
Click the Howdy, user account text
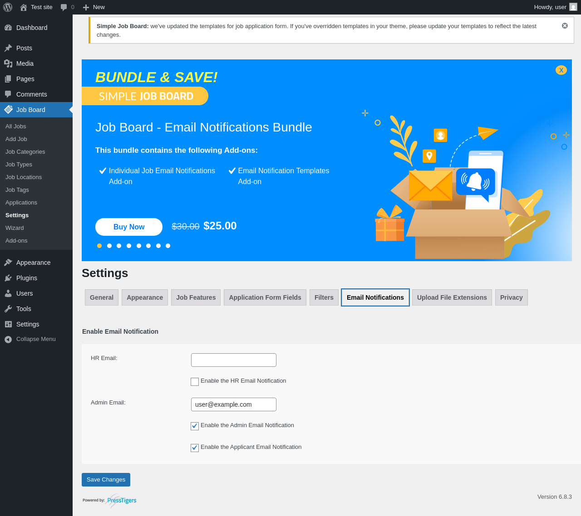click(x=550, y=7)
